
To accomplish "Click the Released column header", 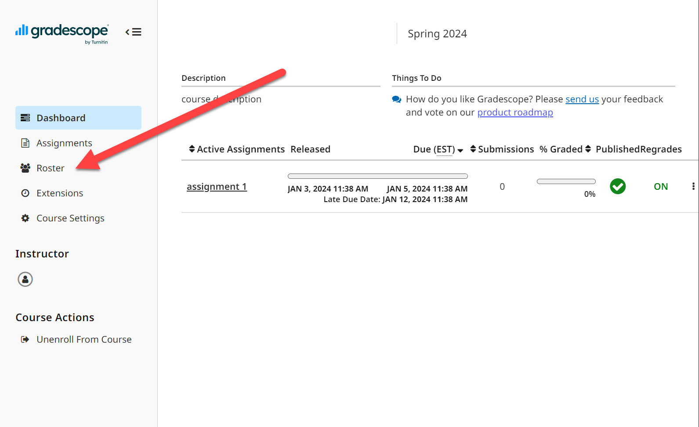I will (x=310, y=149).
